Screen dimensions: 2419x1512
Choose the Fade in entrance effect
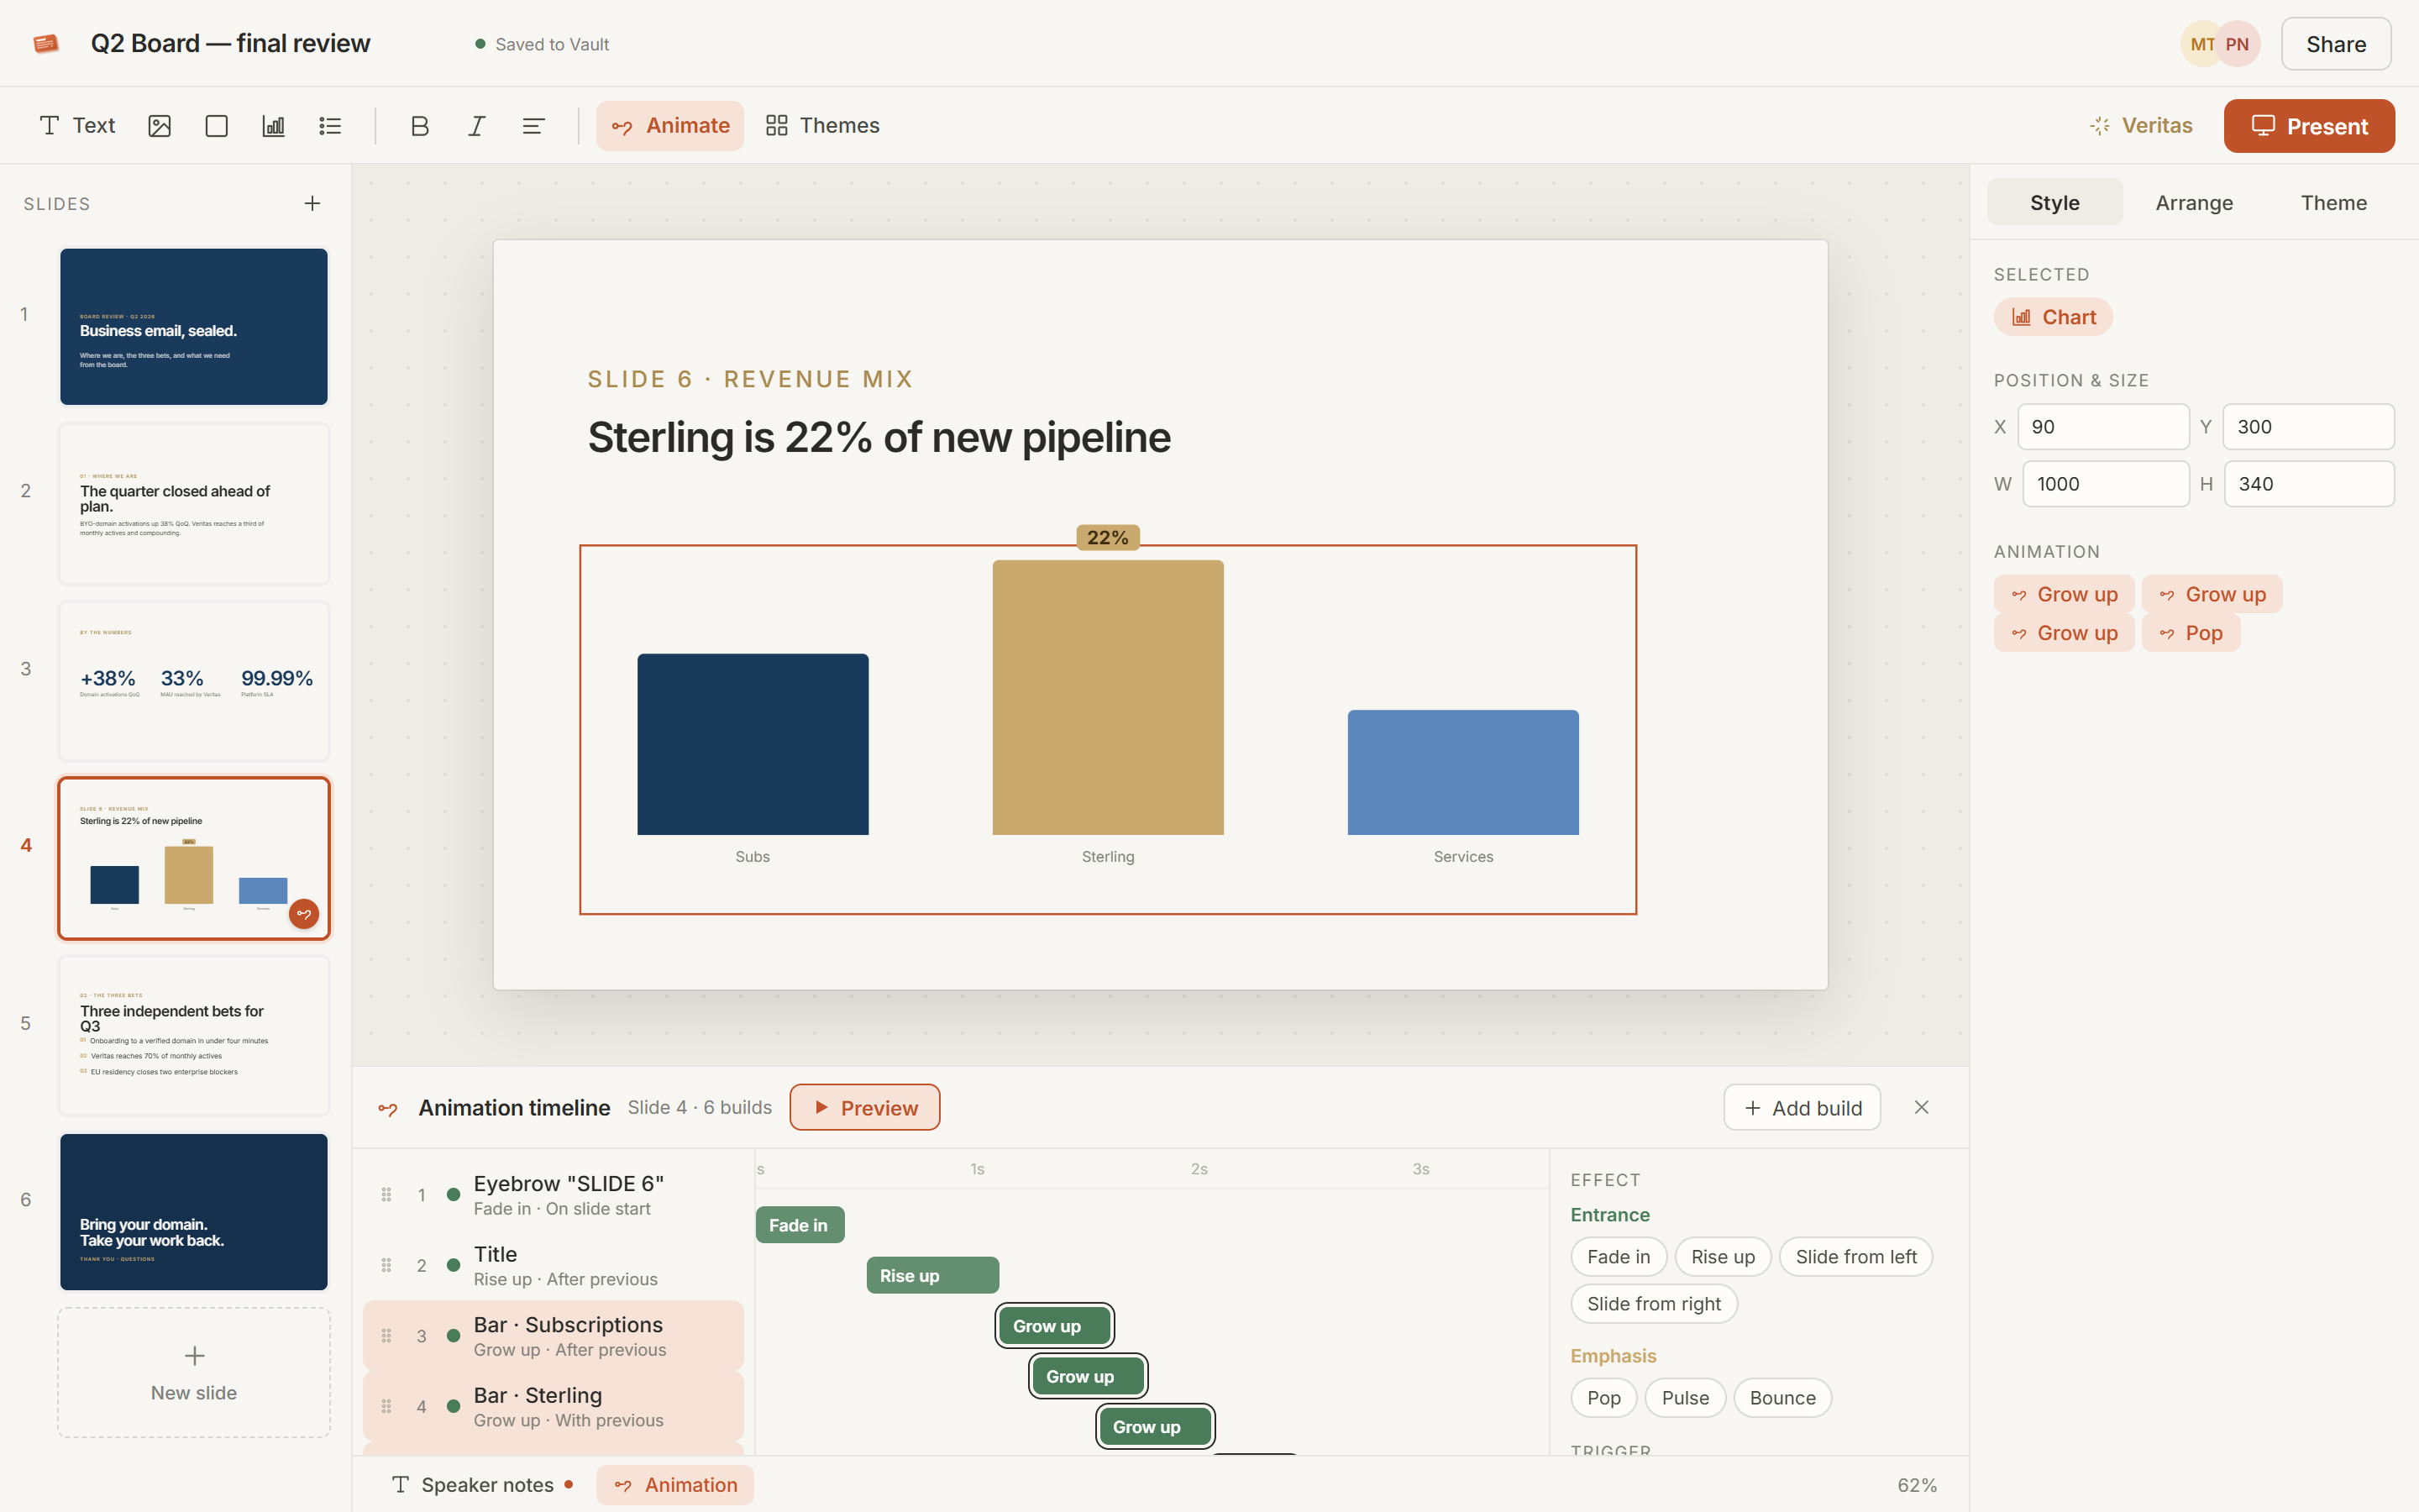pyautogui.click(x=1619, y=1257)
